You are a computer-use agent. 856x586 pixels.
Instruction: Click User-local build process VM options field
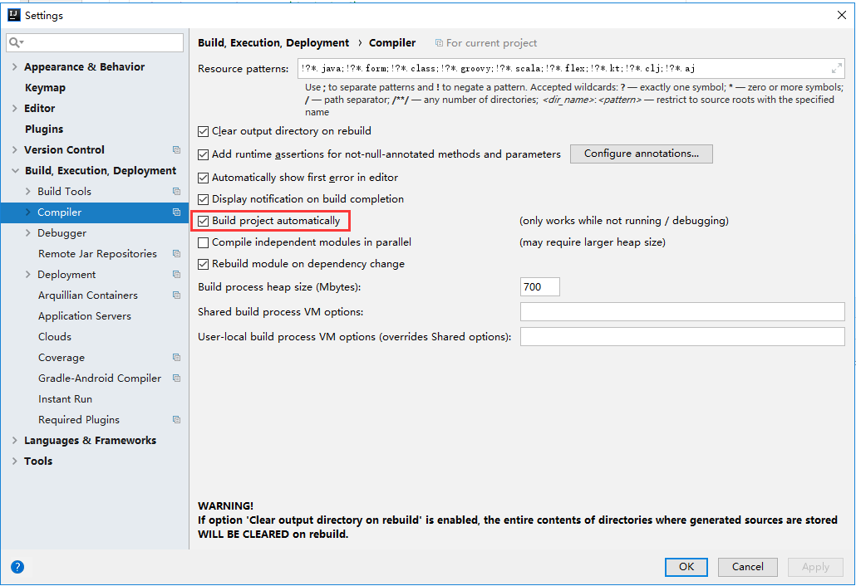[x=682, y=337]
